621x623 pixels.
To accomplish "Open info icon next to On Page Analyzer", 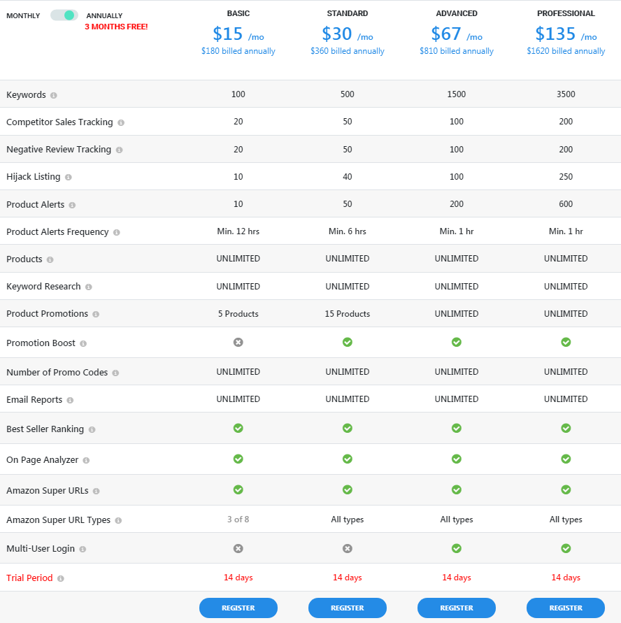I will pos(86,461).
